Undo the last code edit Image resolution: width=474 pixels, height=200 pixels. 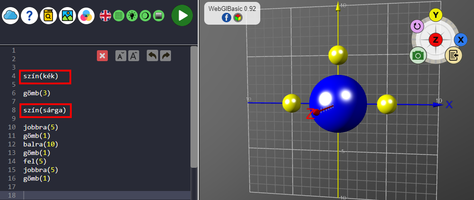coord(152,56)
